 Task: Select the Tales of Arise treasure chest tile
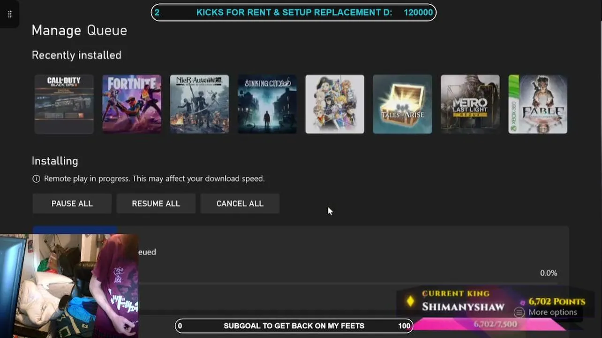402,104
